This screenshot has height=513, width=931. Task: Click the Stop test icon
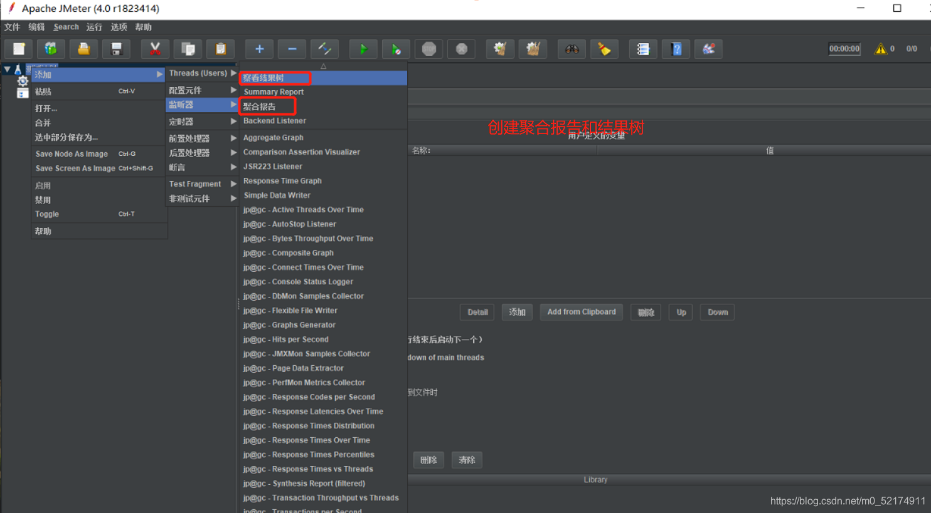[428, 49]
